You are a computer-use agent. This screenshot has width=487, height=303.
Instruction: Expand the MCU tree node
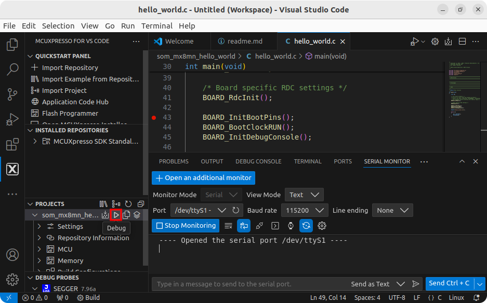pos(40,249)
